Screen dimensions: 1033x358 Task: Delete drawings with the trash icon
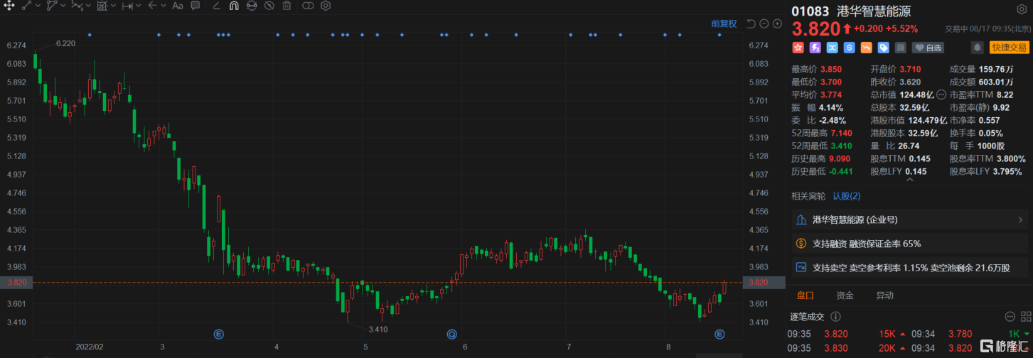tap(287, 6)
